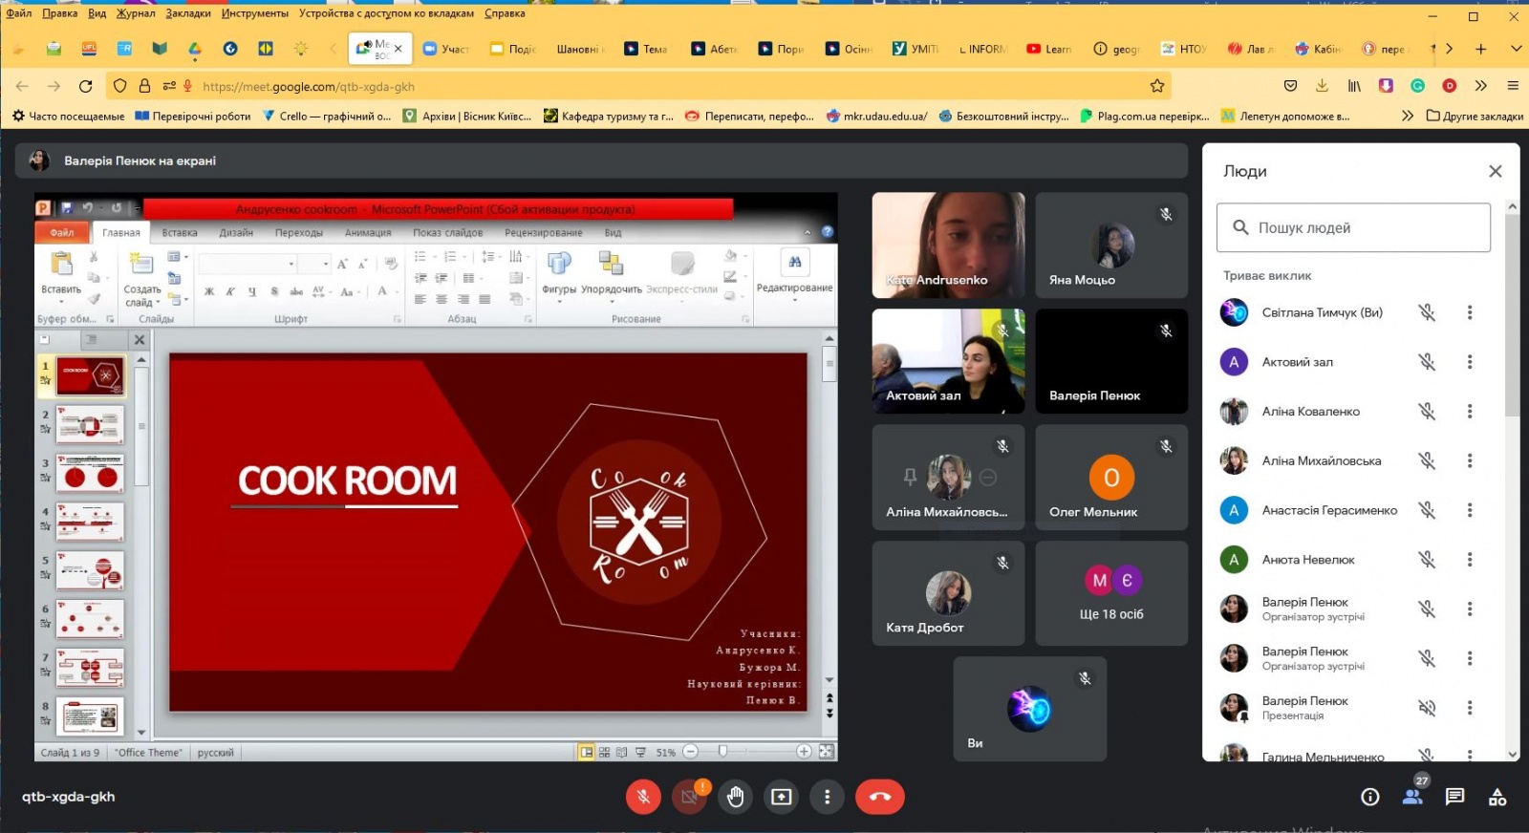
Task: Show more toolbar tools overflow chevron
Action: coord(1480,86)
